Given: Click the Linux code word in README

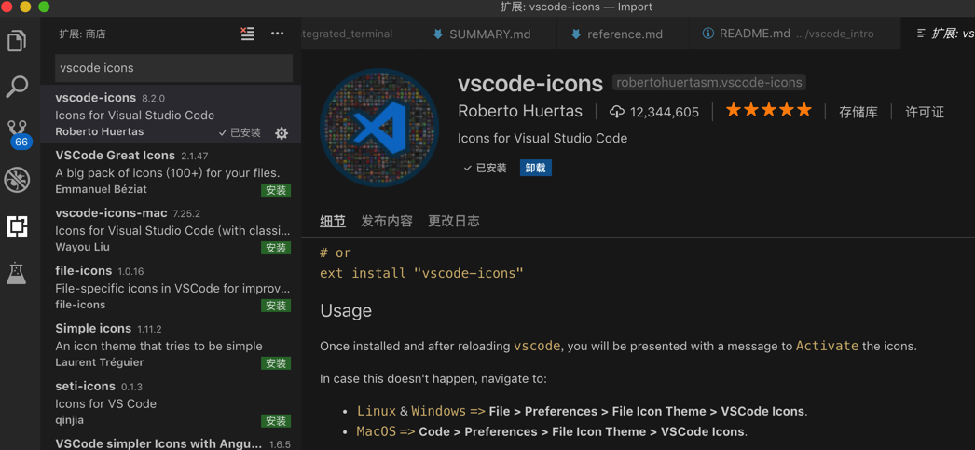Looking at the screenshot, I should click(x=377, y=411).
